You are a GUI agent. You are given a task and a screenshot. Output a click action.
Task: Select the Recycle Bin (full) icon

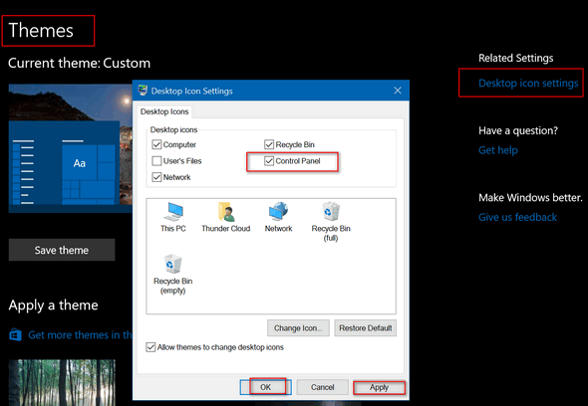click(331, 222)
